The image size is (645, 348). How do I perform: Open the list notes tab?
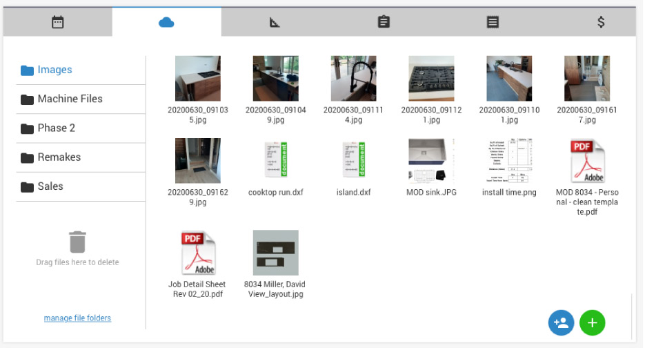(x=493, y=22)
